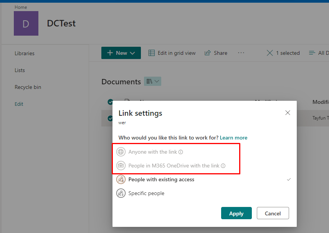The width and height of the screenshot is (329, 233).
Task: Click the globe icon for Anyone with the link
Action: pyautogui.click(x=121, y=152)
